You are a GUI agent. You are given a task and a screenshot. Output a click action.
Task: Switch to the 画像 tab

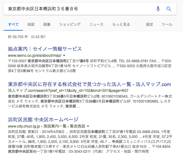point(47,24)
